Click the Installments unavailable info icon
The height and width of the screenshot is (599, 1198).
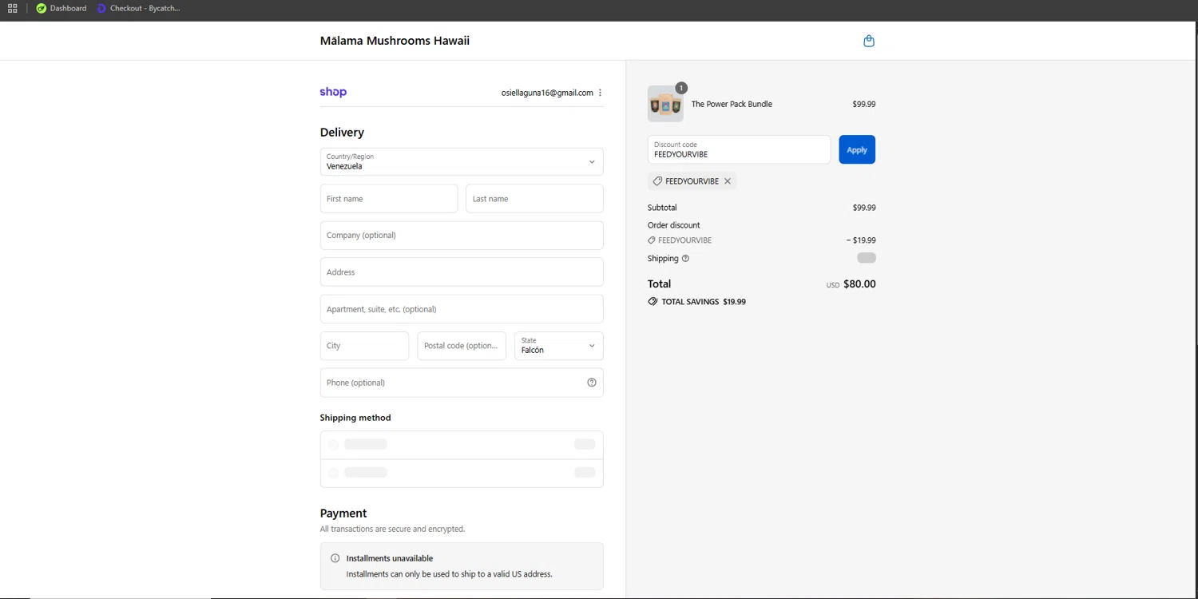(335, 558)
